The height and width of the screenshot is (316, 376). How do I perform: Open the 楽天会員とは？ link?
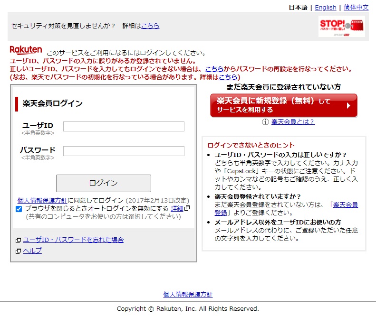[x=293, y=121]
